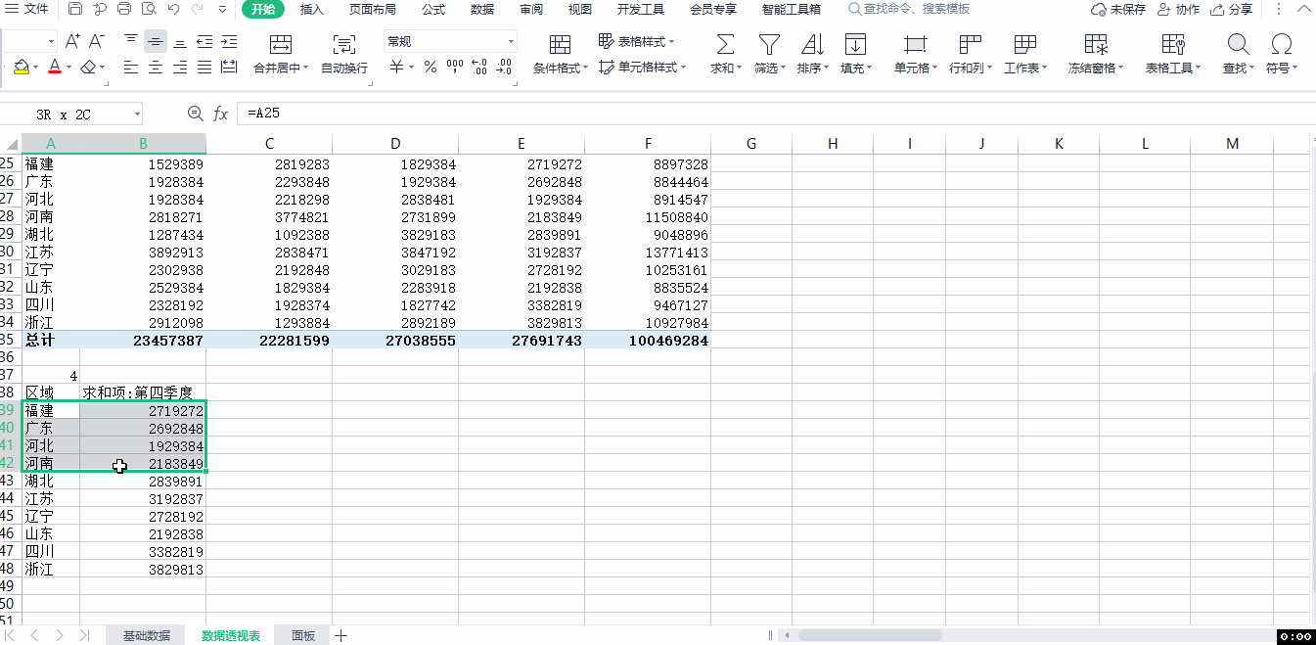Decrease font size with A- icon

(x=96, y=41)
